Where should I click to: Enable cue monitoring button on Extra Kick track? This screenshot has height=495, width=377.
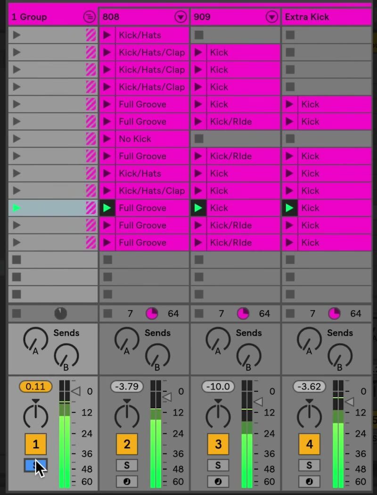pos(309,481)
